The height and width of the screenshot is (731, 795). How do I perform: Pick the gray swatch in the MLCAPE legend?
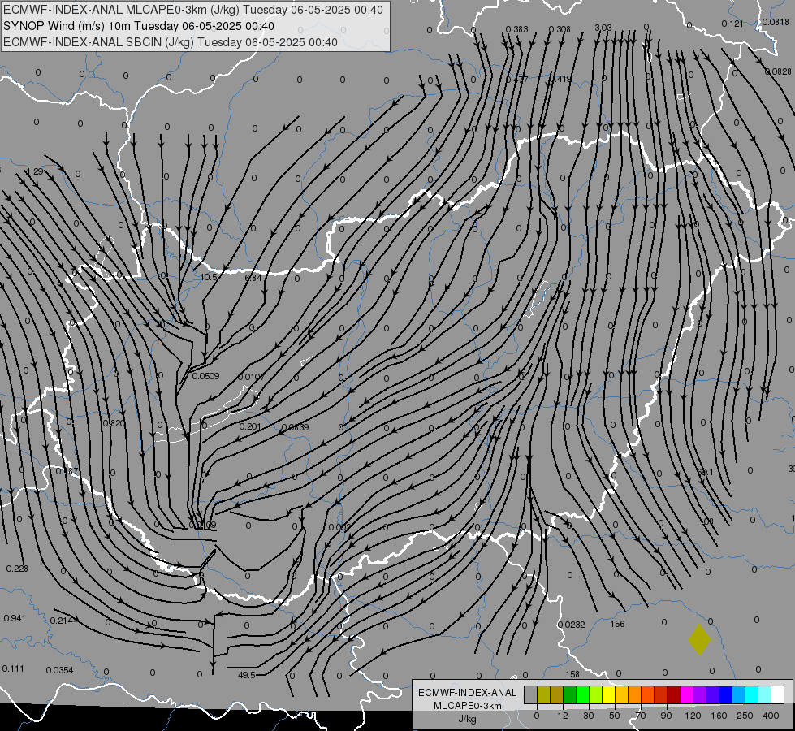point(530,694)
